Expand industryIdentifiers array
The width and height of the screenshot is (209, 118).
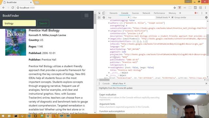tap(109, 41)
